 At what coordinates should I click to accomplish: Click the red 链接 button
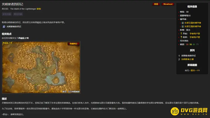point(156,4)
